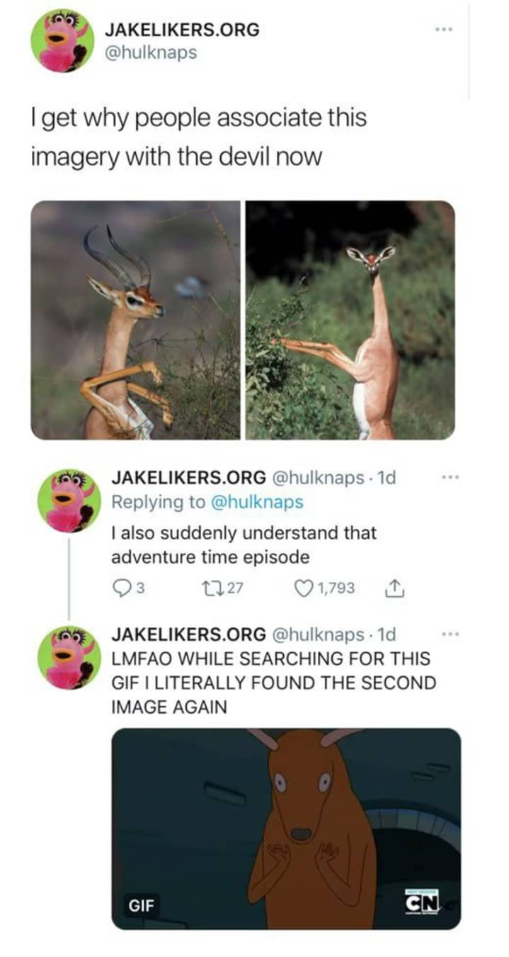
Task: Open three-dot menu on LMFAO reply
Action: click(x=444, y=633)
